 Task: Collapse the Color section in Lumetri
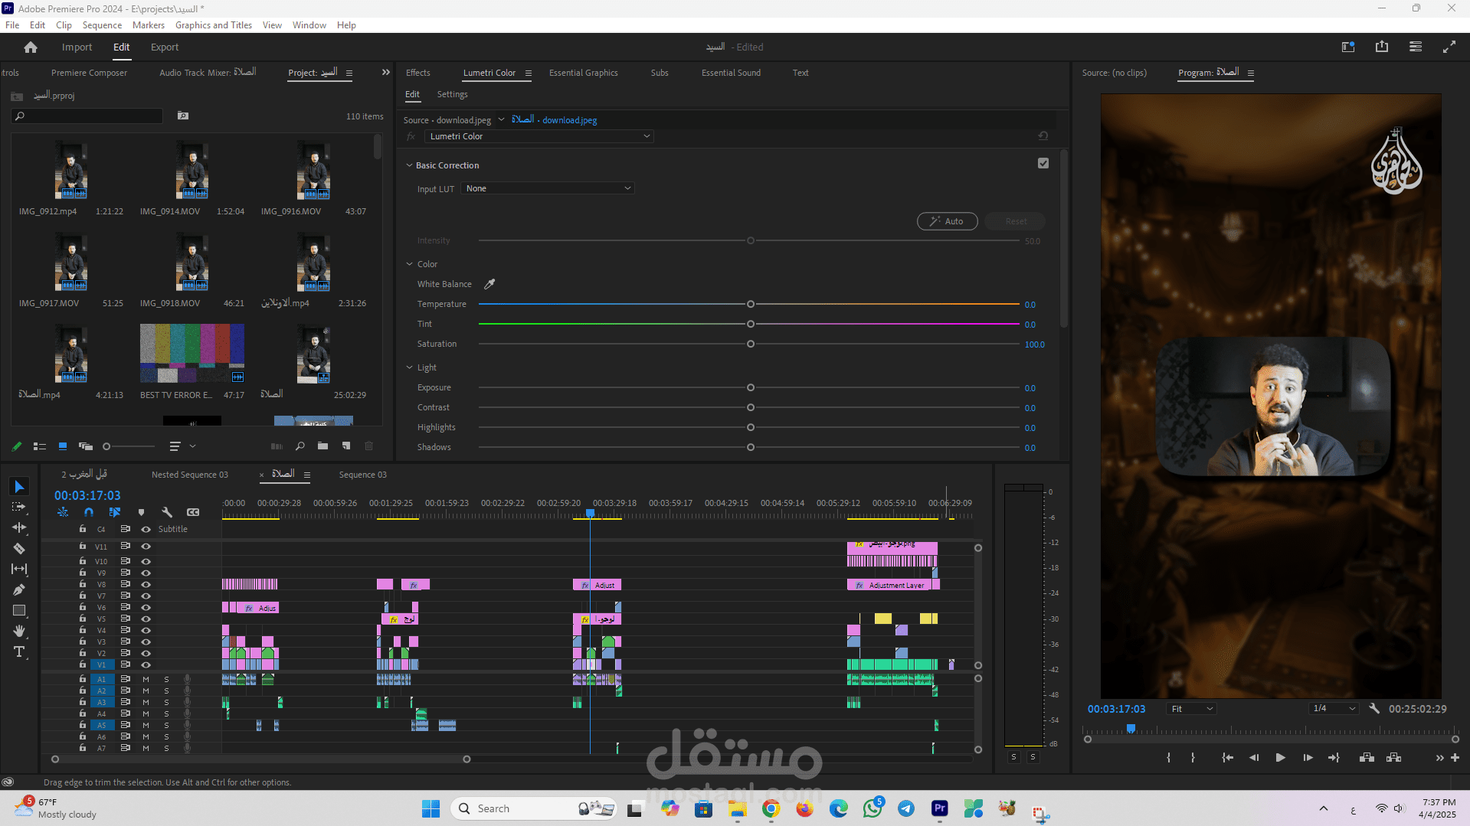[409, 264]
